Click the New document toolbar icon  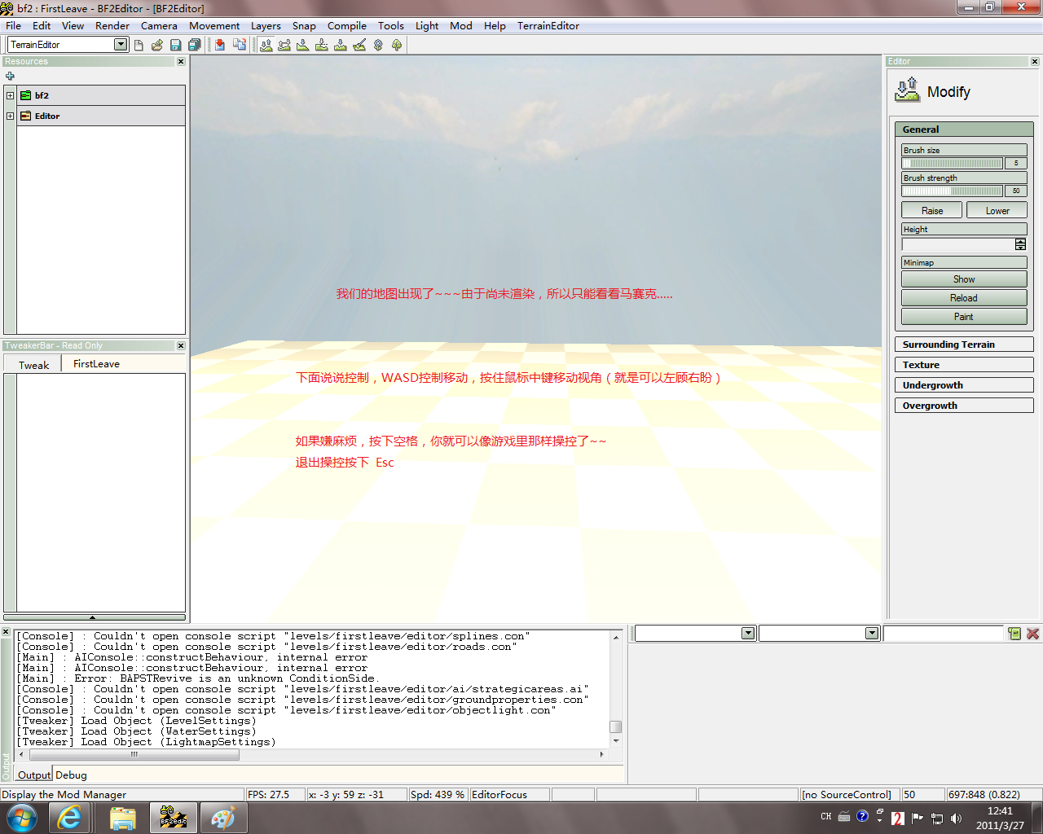[x=139, y=45]
